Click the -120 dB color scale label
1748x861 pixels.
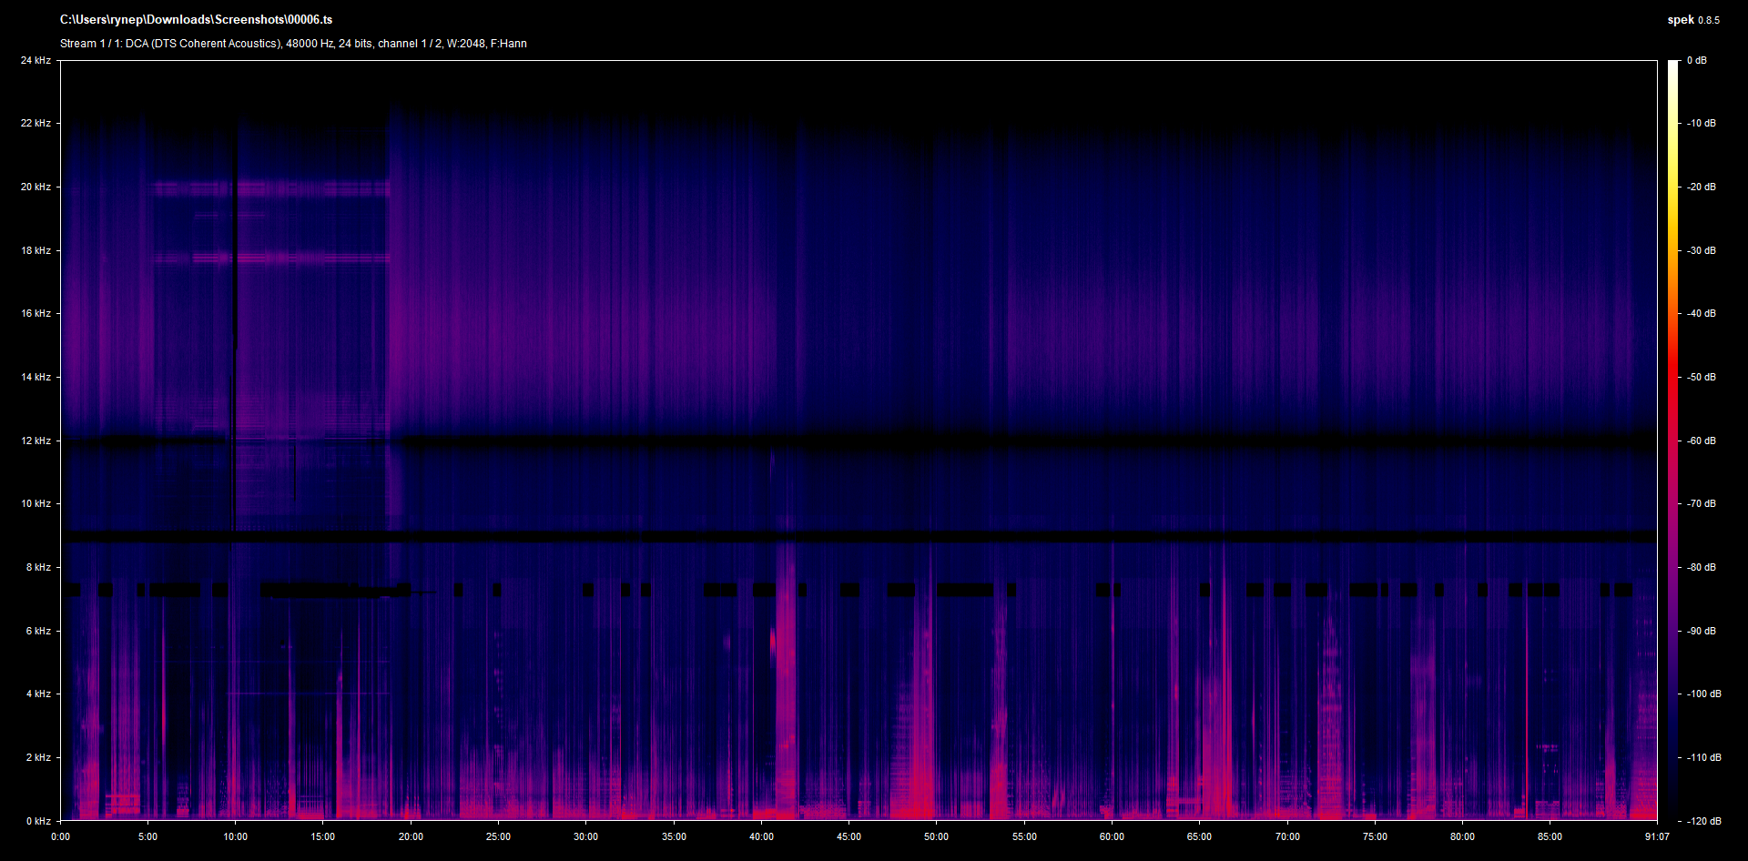point(1703,821)
